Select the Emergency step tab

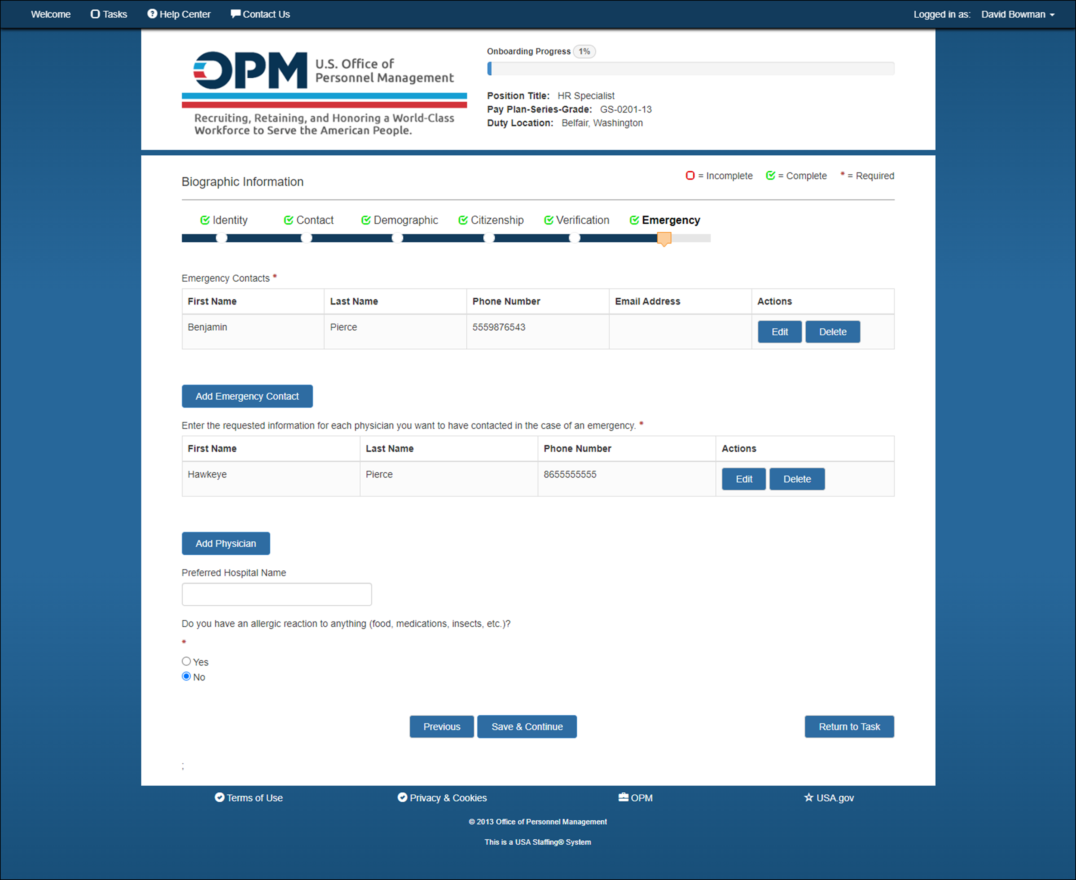(665, 220)
